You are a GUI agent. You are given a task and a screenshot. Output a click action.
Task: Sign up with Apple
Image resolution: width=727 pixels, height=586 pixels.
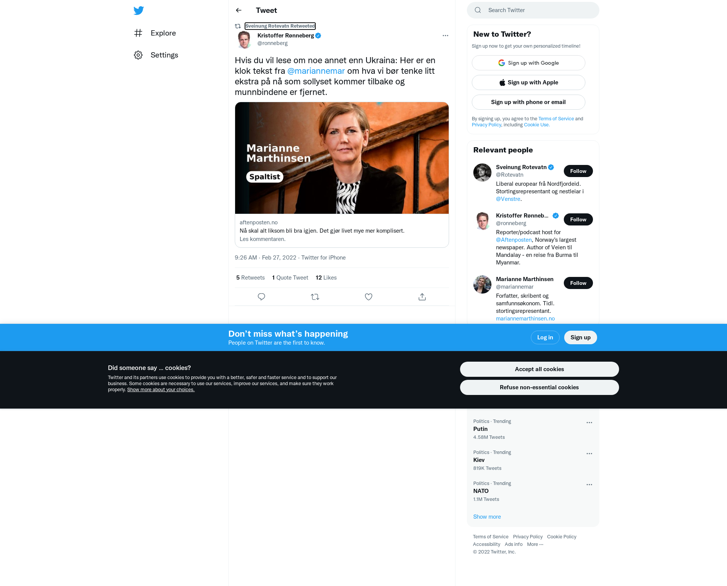tap(528, 82)
